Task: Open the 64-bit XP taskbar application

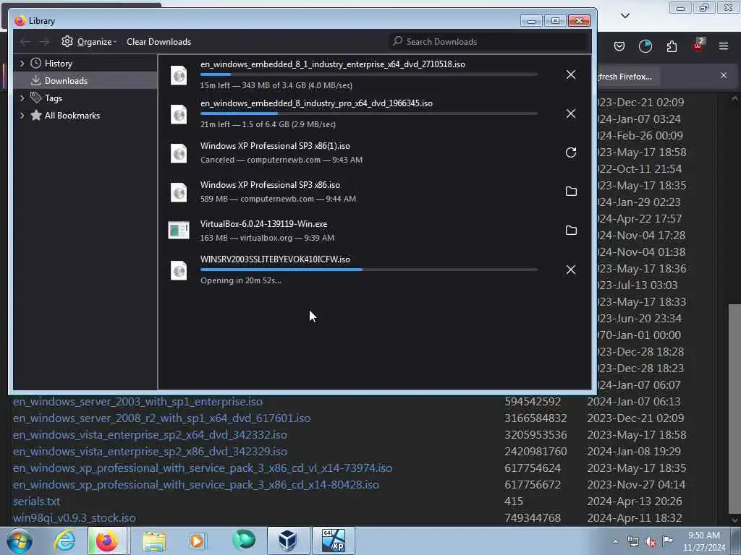Action: 333,541
